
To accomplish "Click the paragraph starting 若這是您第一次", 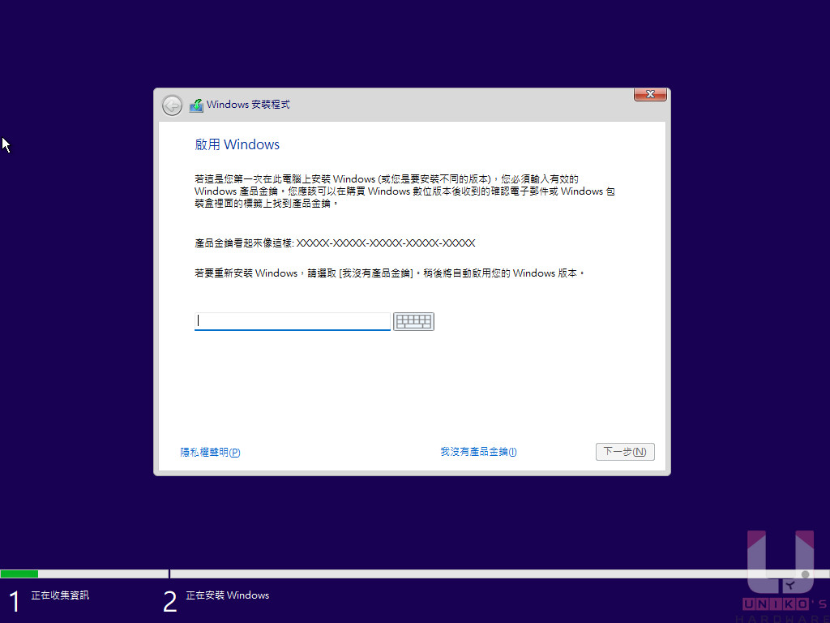I will coord(404,191).
